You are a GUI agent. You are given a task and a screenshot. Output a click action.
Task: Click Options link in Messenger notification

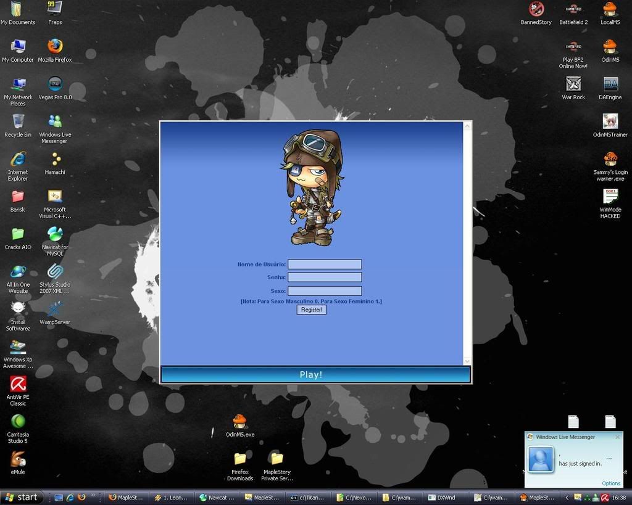point(610,483)
